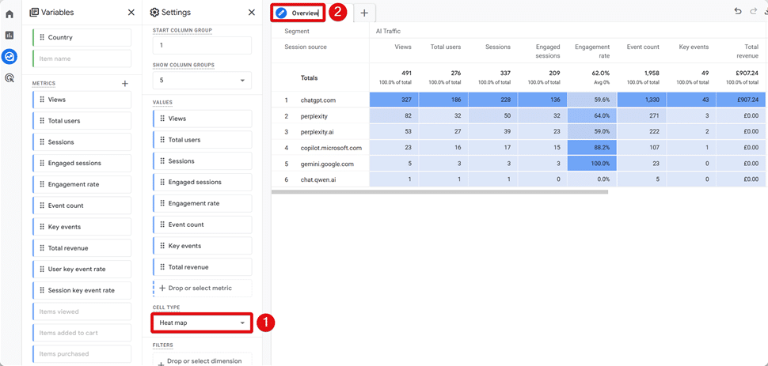Click the undo arrow icon

point(738,11)
